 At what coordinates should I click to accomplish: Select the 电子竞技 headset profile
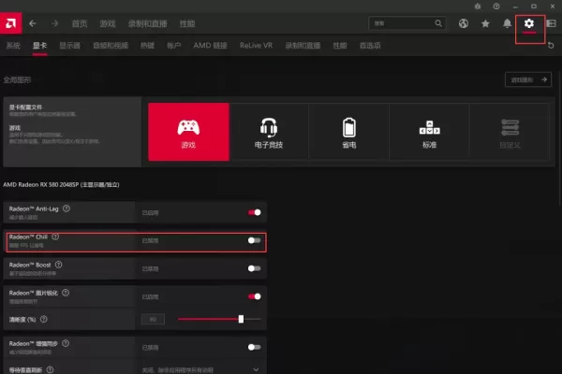(269, 132)
